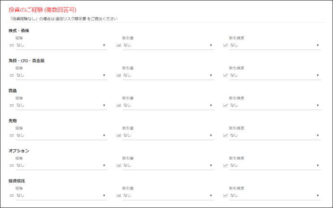
Task: Click the swap-arrows icon in 投資信託 経験
Action: [x=12, y=196]
